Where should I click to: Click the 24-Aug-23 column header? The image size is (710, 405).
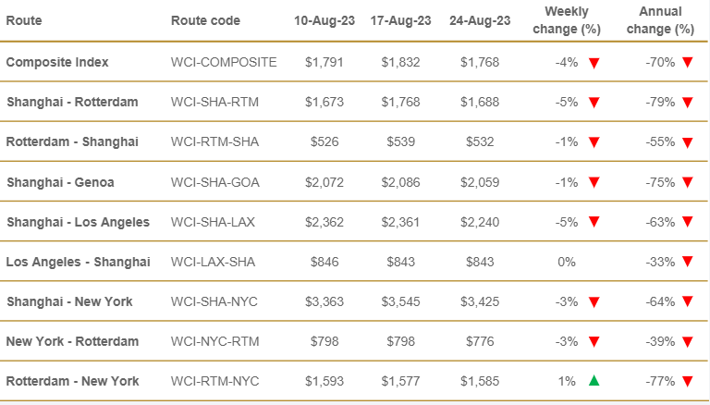tap(480, 21)
